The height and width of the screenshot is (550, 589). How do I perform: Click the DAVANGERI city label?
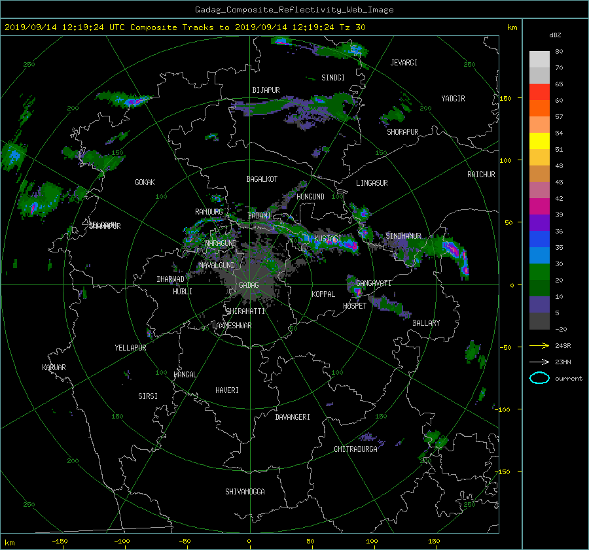(x=293, y=417)
